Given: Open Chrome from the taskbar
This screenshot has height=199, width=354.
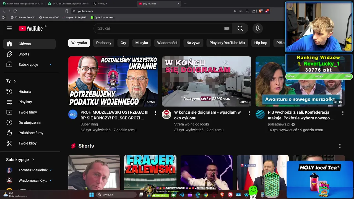Looking at the screenshot, I should [x=206, y=195].
